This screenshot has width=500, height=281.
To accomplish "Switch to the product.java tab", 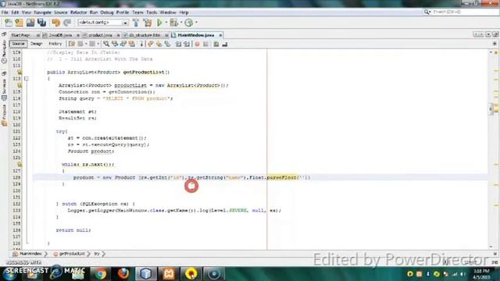I will [x=100, y=35].
